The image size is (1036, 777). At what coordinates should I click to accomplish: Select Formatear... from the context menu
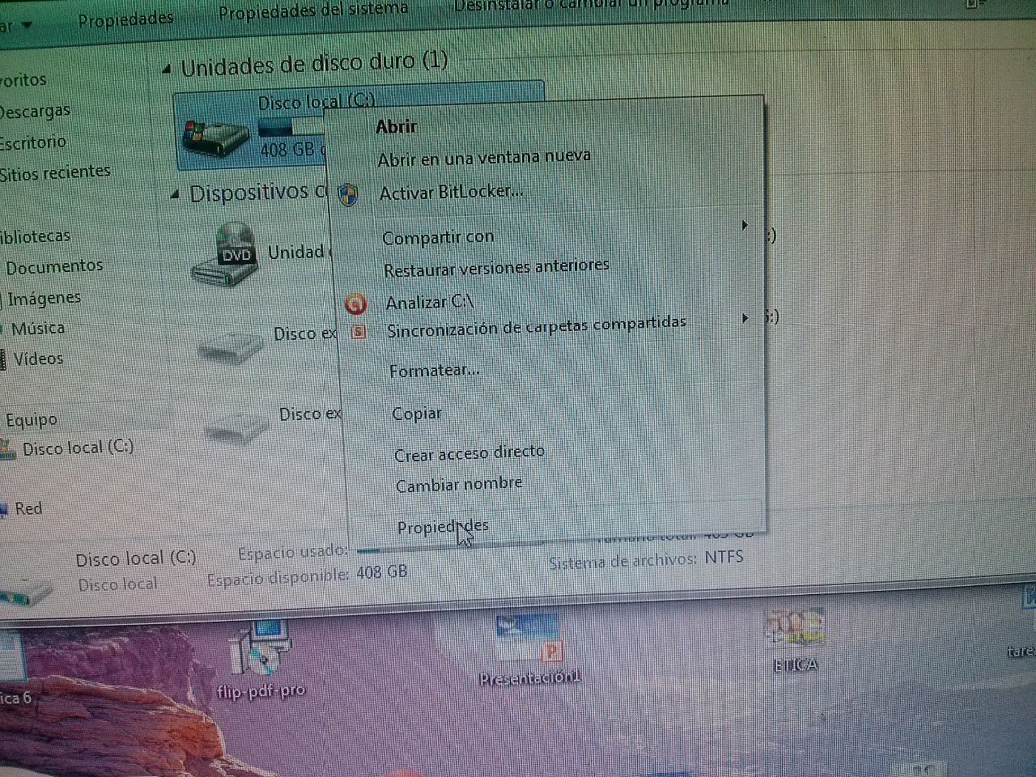434,371
